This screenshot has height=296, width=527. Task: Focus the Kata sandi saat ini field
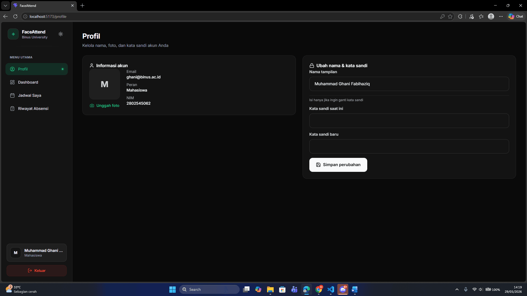[x=409, y=121]
